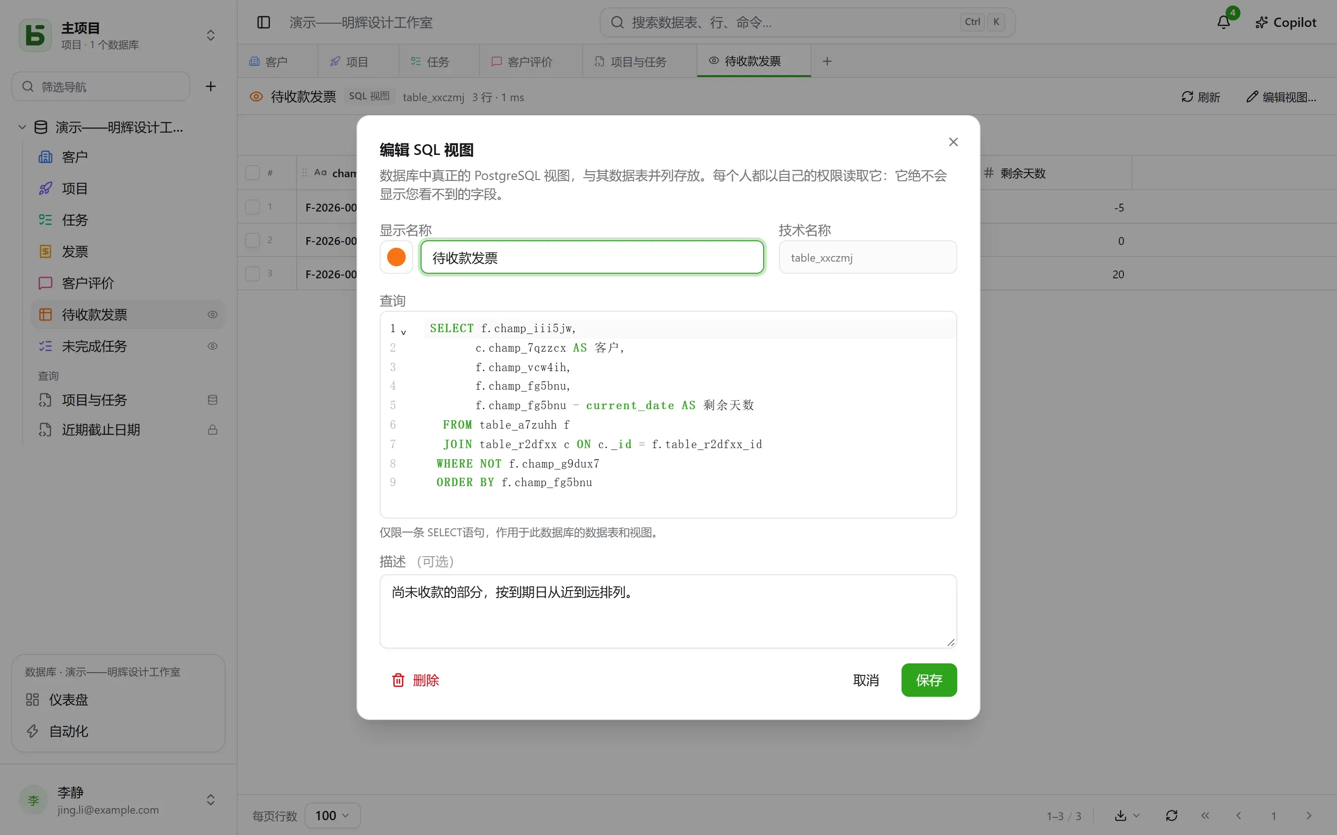1337x835 pixels.
Task: Click 取消 to cancel editing
Action: (x=866, y=680)
